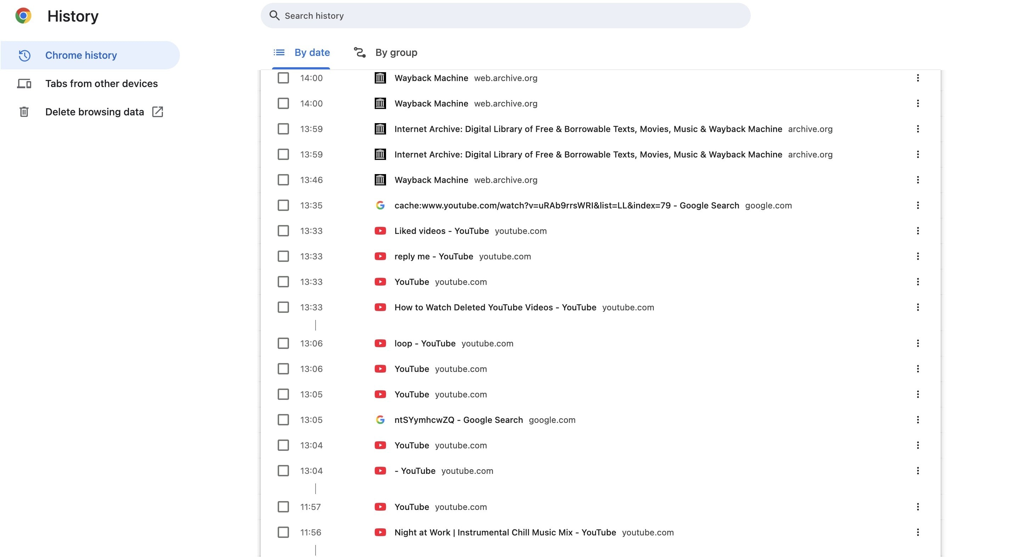The height and width of the screenshot is (557, 1020).
Task: Open three-dot menu for '- YouTube' at 13:04
Action: tap(917, 471)
